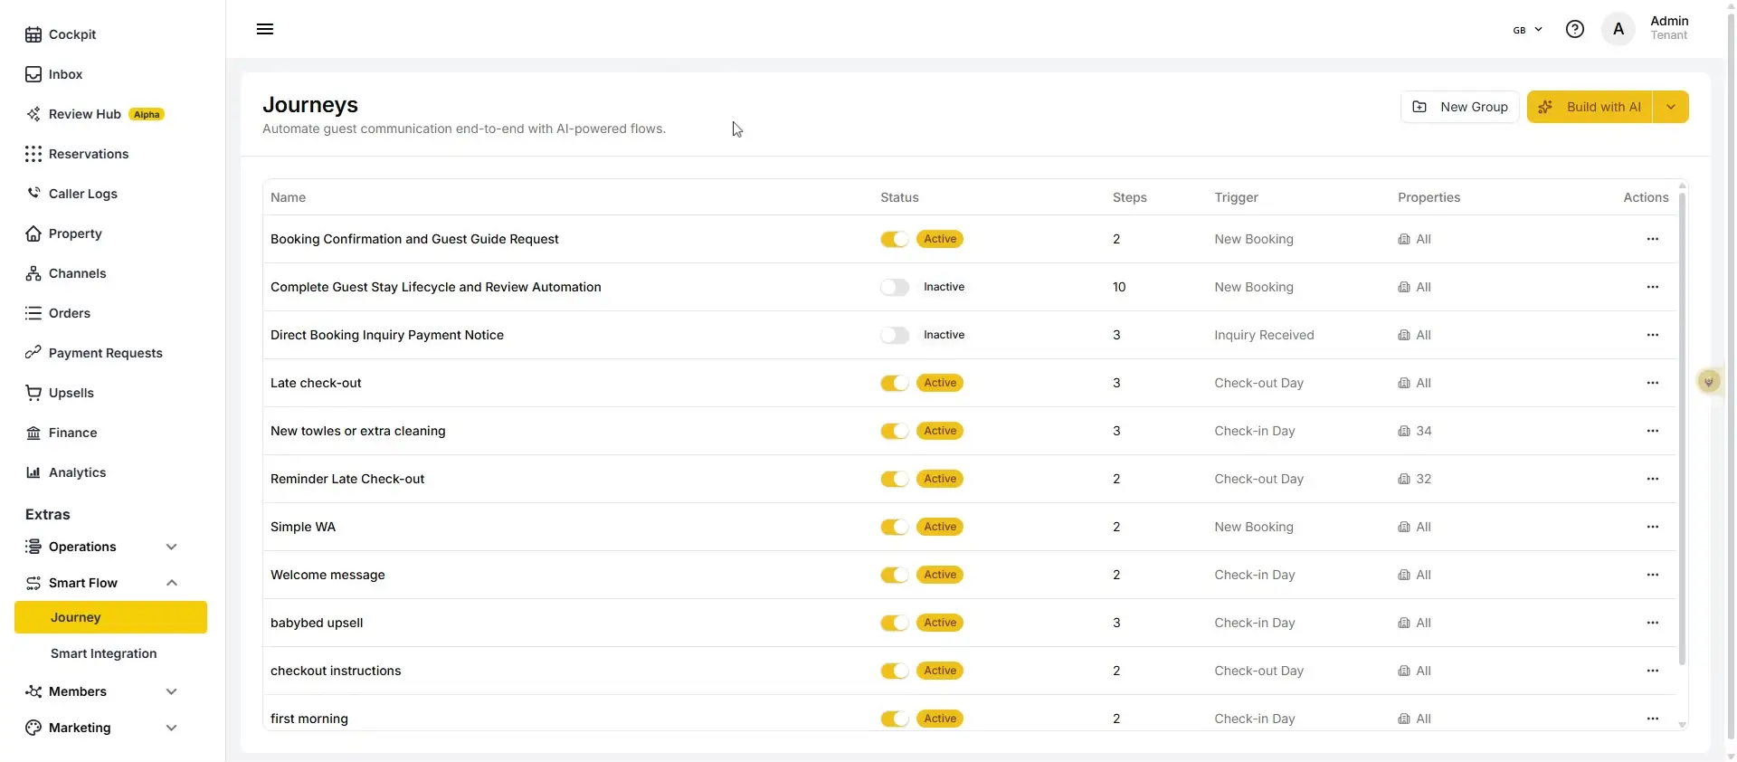Open the Build with AI dropdown arrow
This screenshot has width=1737, height=762.
pyautogui.click(x=1671, y=107)
